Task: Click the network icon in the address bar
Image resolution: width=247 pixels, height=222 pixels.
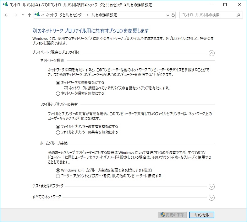Action: (x=37, y=15)
